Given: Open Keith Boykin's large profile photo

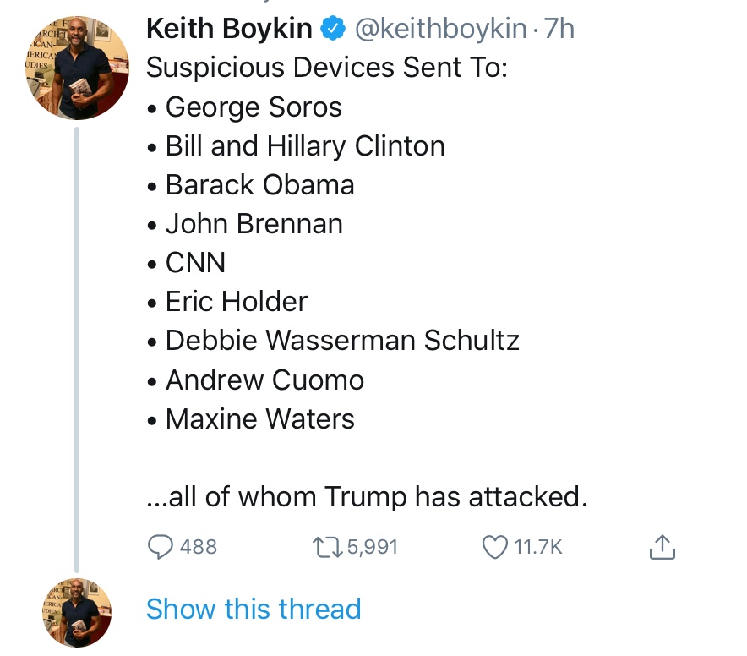Looking at the screenshot, I should [79, 68].
